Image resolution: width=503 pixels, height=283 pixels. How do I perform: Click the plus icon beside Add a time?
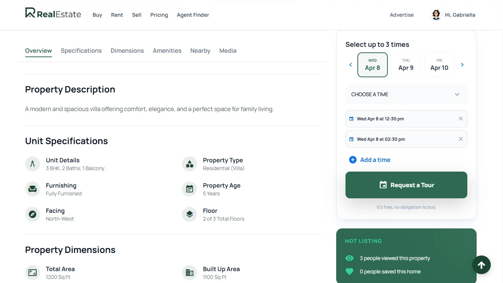[353, 160]
